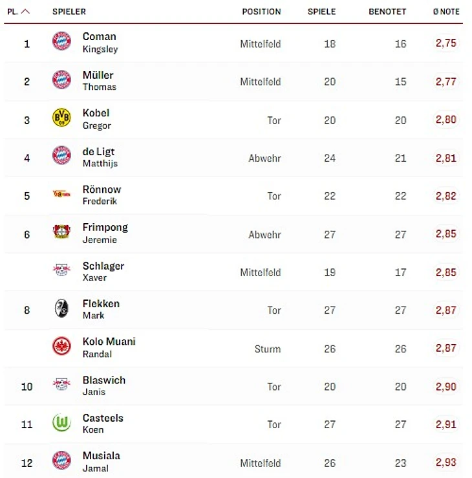Click Eintracht Frankfurt logo beside Kolo Muani
472x478 pixels.
[61, 347]
